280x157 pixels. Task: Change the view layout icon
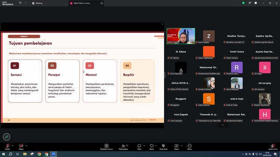tap(255, 3)
